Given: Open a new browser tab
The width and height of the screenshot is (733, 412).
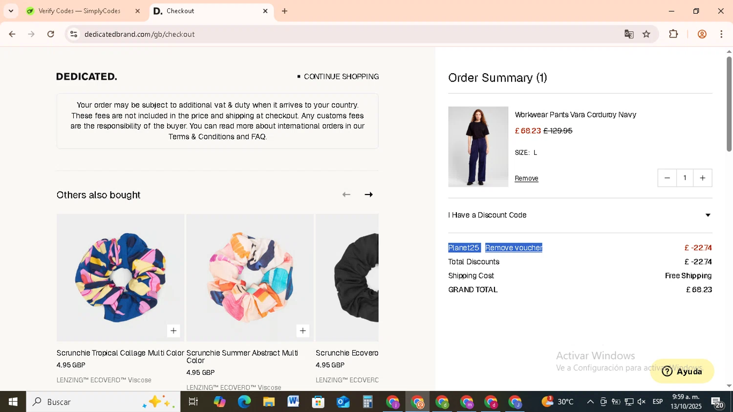Looking at the screenshot, I should tap(284, 11).
